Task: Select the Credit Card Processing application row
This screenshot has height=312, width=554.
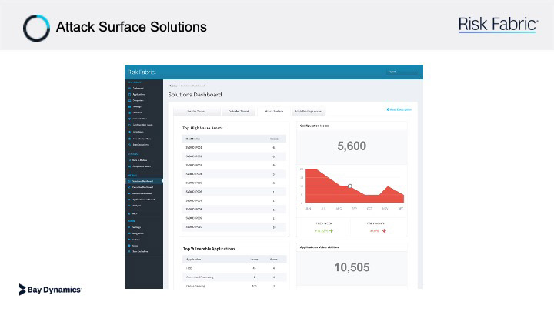Action: [234, 277]
